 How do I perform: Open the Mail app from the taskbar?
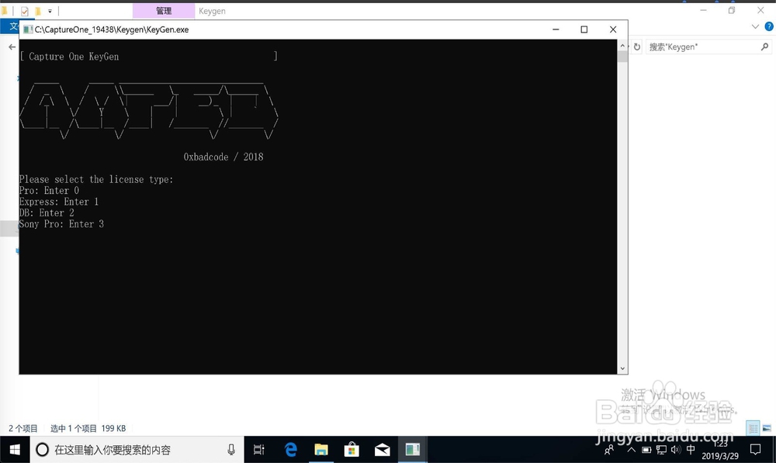382,450
